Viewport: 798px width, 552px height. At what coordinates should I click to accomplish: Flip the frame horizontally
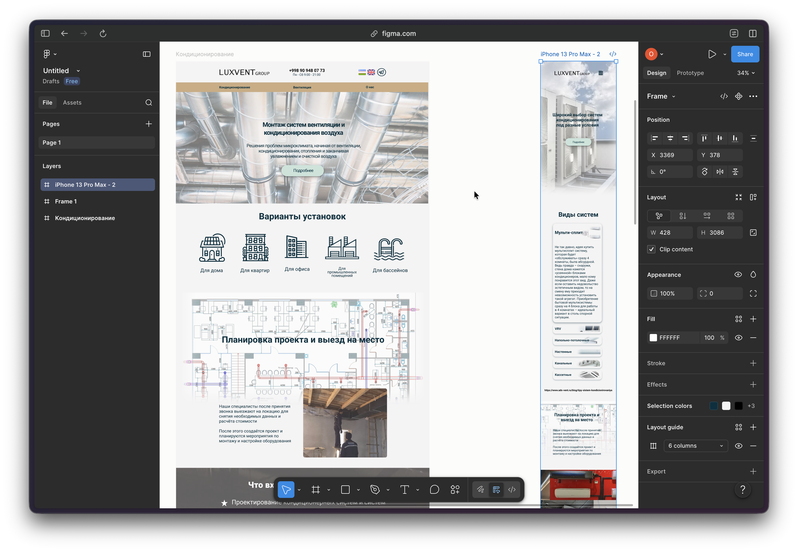[x=720, y=171]
